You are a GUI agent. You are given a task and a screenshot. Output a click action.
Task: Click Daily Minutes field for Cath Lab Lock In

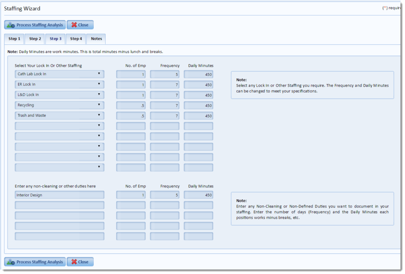[x=199, y=74]
